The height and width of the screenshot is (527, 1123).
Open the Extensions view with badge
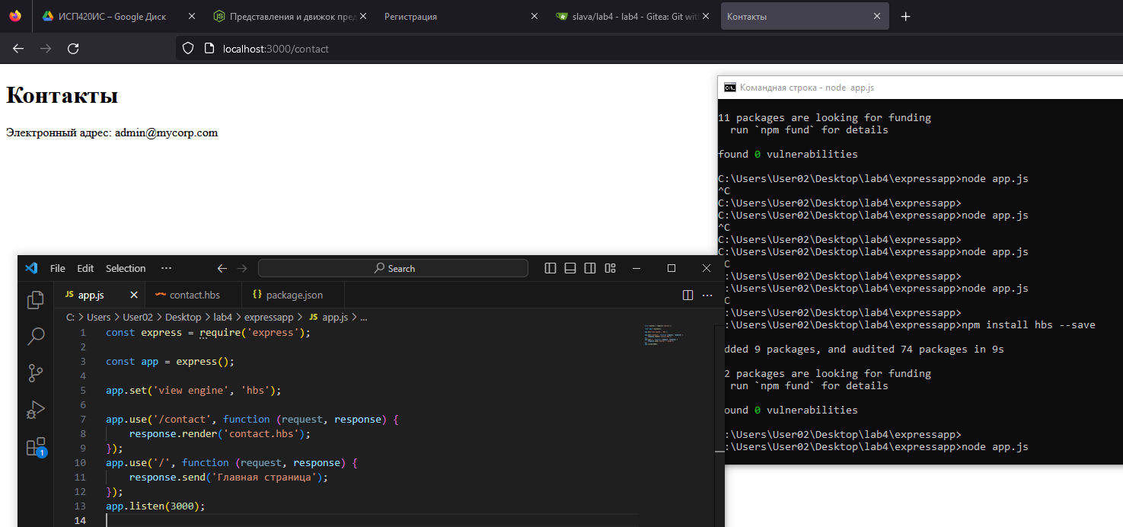[x=35, y=446]
